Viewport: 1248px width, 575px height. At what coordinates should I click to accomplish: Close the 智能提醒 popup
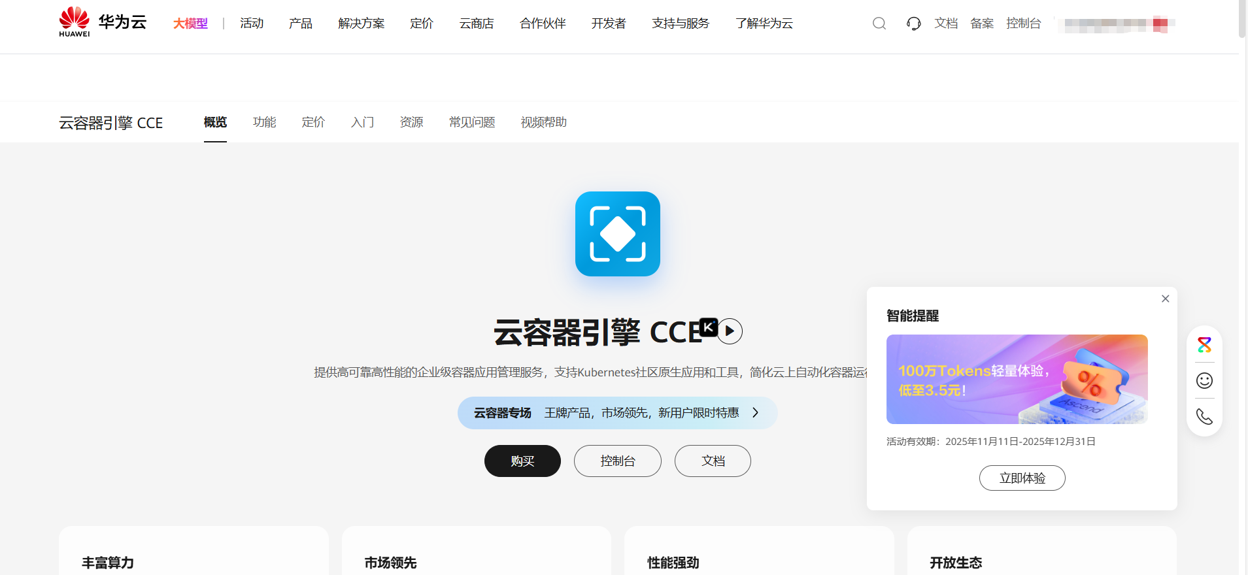pyautogui.click(x=1165, y=299)
